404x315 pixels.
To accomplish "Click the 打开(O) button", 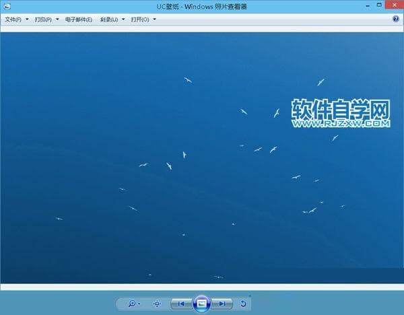I will pos(140,20).
